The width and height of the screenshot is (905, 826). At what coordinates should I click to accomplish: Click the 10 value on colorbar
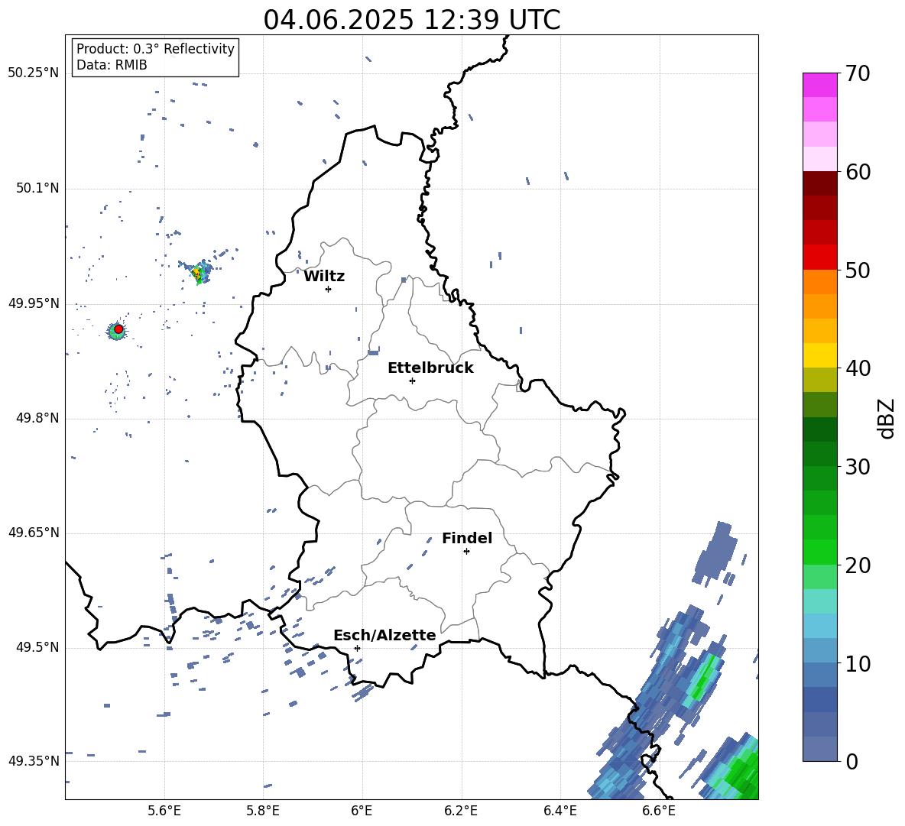(858, 663)
